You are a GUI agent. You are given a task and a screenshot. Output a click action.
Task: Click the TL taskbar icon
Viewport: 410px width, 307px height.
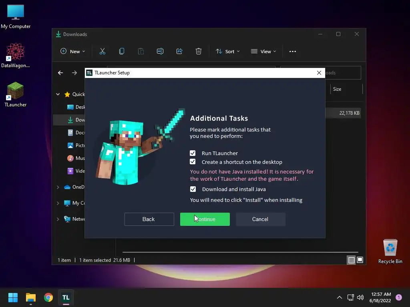click(66, 297)
